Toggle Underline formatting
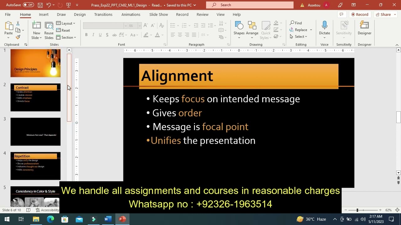 click(100, 35)
